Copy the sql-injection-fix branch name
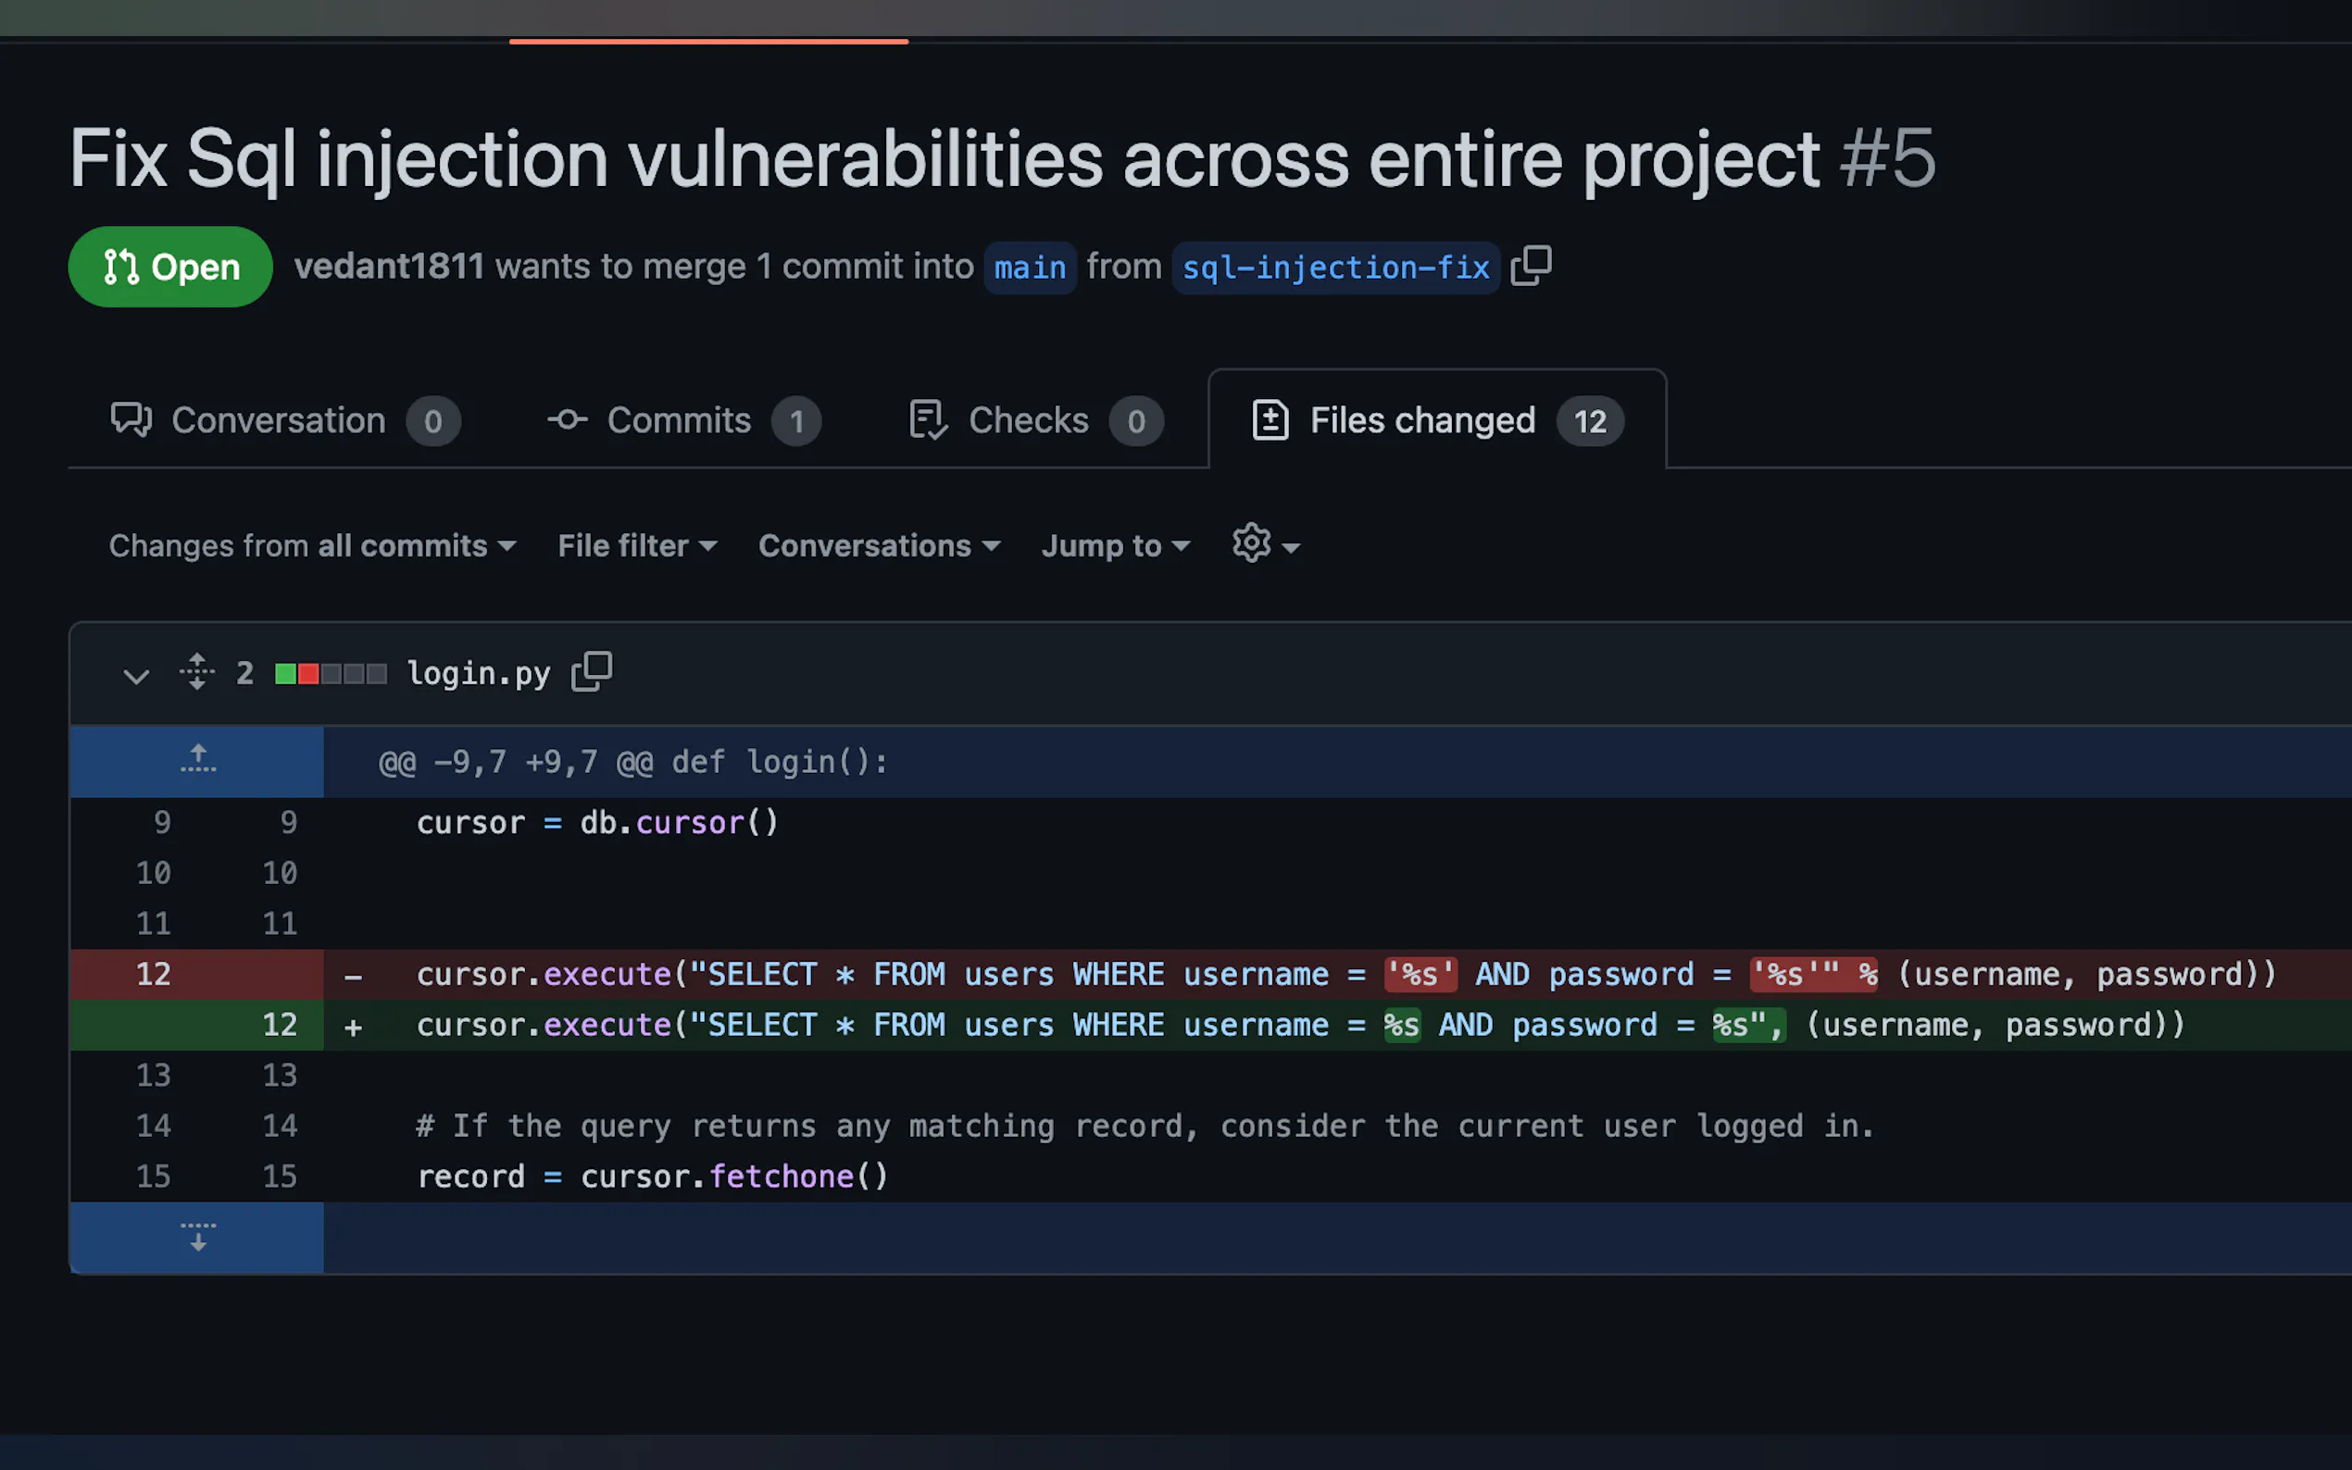This screenshot has width=2352, height=1470. [1531, 266]
